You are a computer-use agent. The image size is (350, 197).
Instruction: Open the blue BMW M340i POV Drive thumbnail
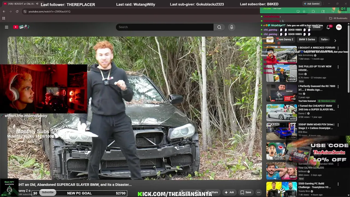click(281, 131)
